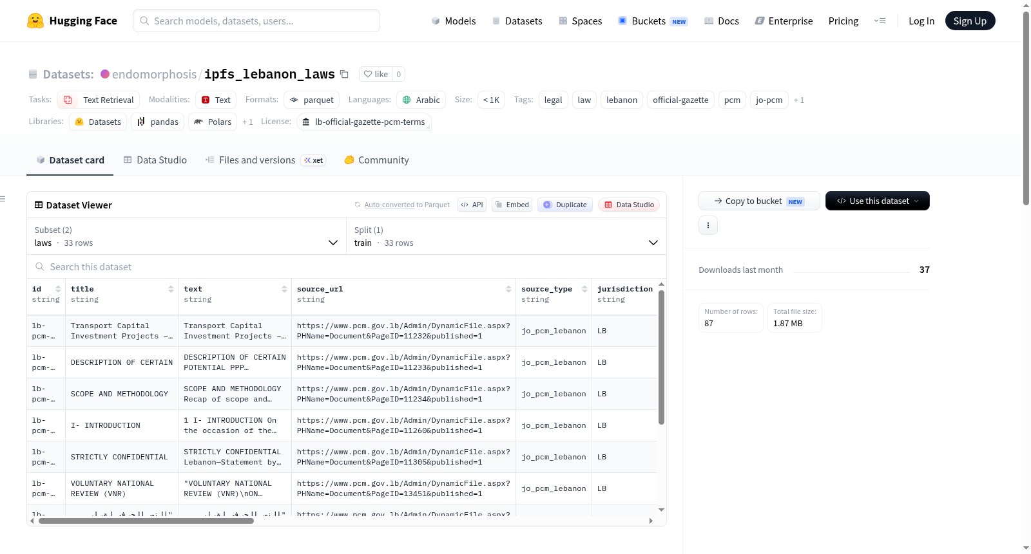Viewport: 1031px width, 554px height.
Task: Click the Polars library tag
Action: (x=213, y=122)
